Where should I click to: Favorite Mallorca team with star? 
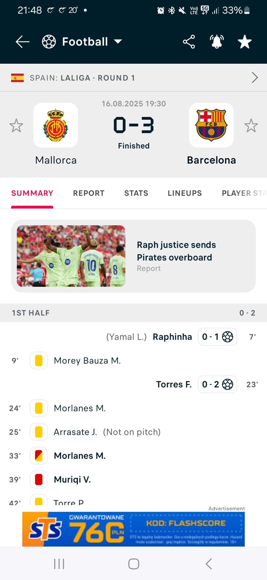(16, 126)
